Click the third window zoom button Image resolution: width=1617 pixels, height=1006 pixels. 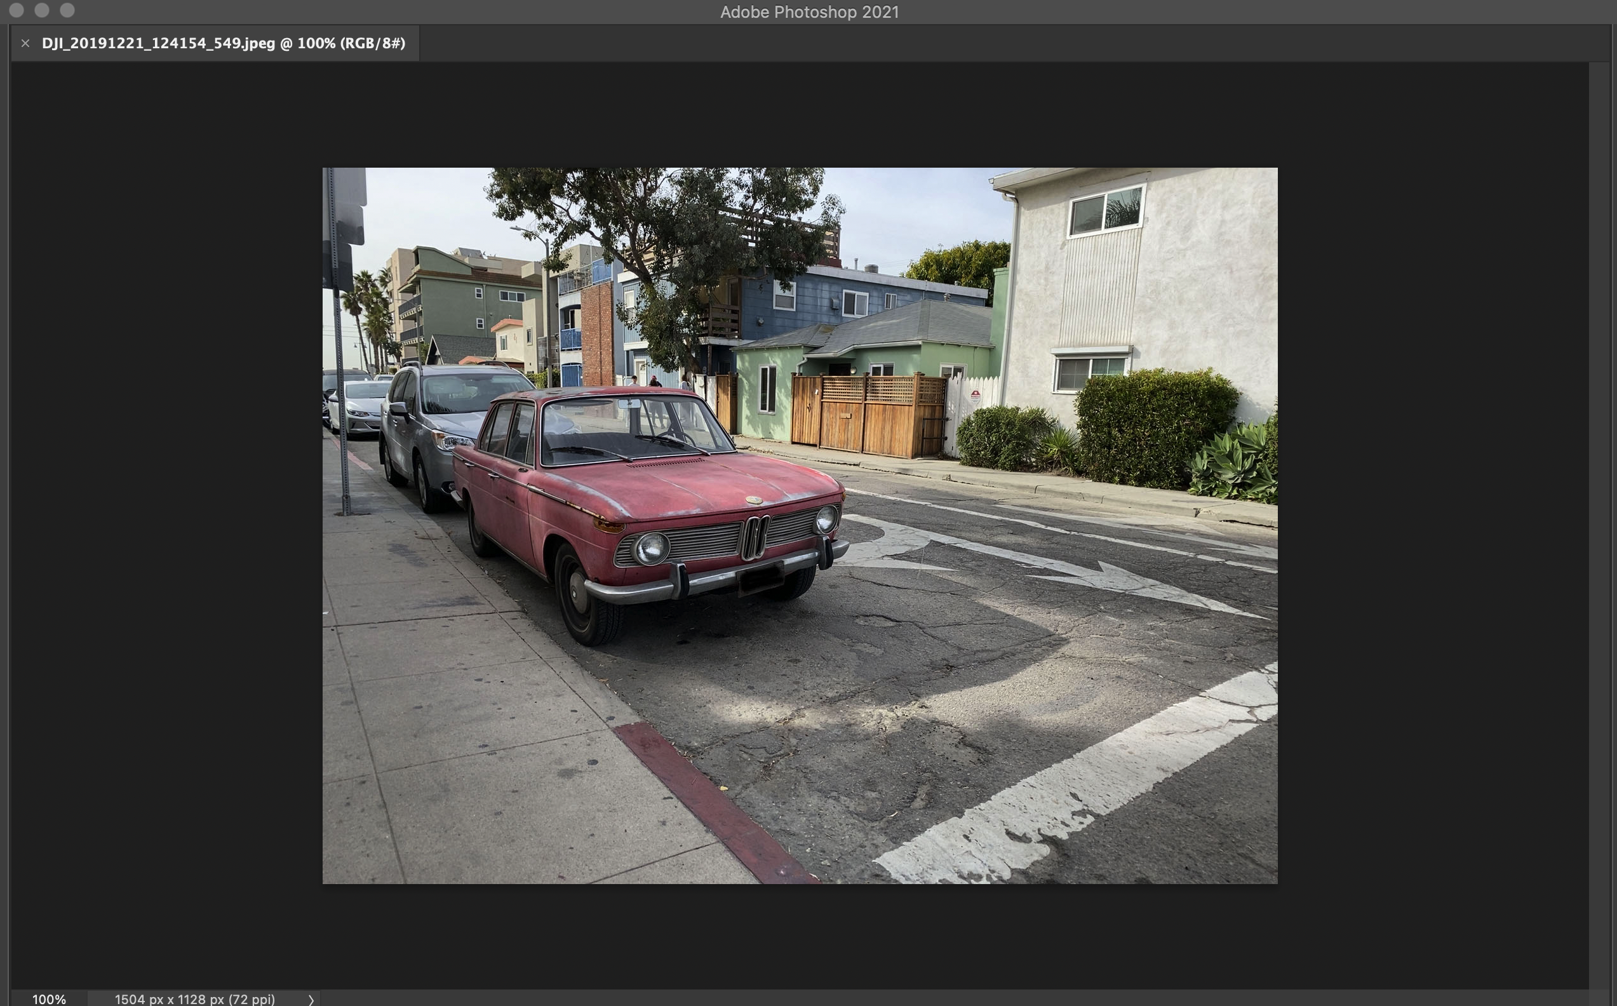point(67,10)
